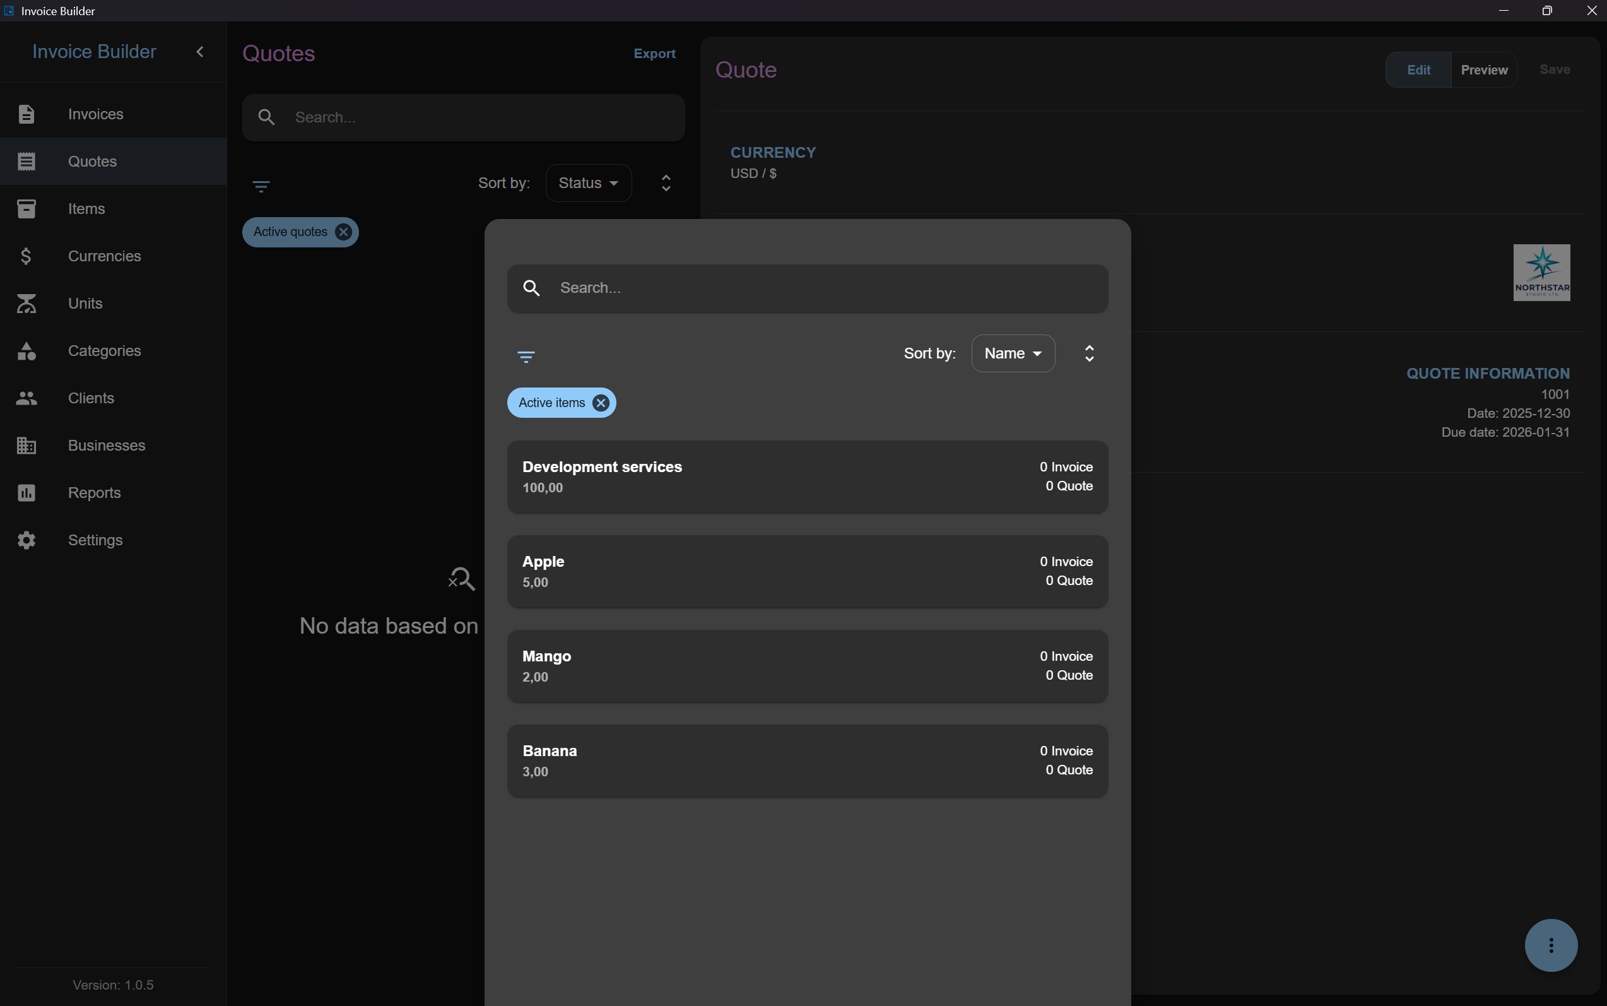Toggle sort direction in items dialog

[1089, 353]
